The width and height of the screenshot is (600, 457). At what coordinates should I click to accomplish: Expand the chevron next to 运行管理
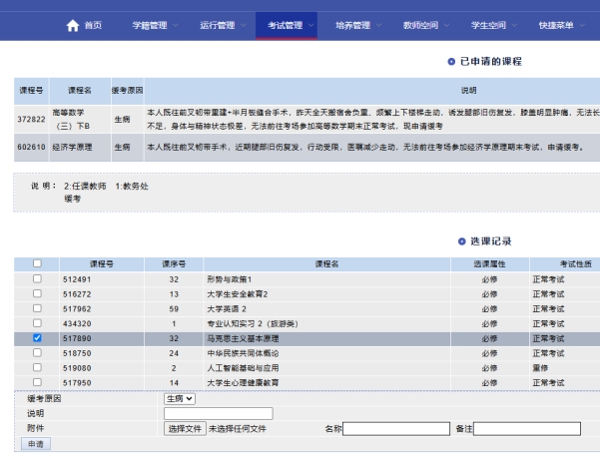(x=244, y=25)
